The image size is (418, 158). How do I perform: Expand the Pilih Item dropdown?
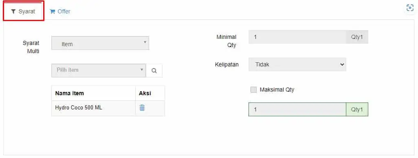click(x=99, y=70)
